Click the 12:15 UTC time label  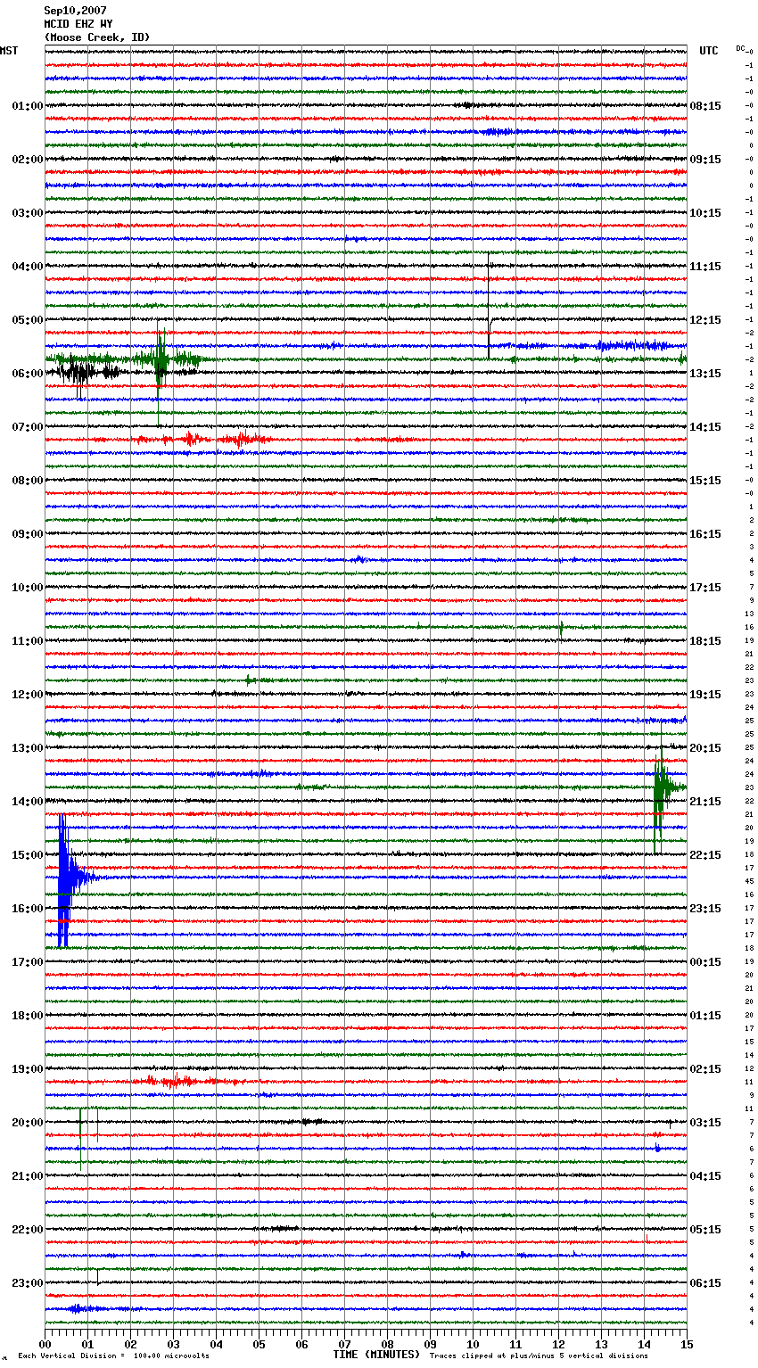[x=705, y=320]
